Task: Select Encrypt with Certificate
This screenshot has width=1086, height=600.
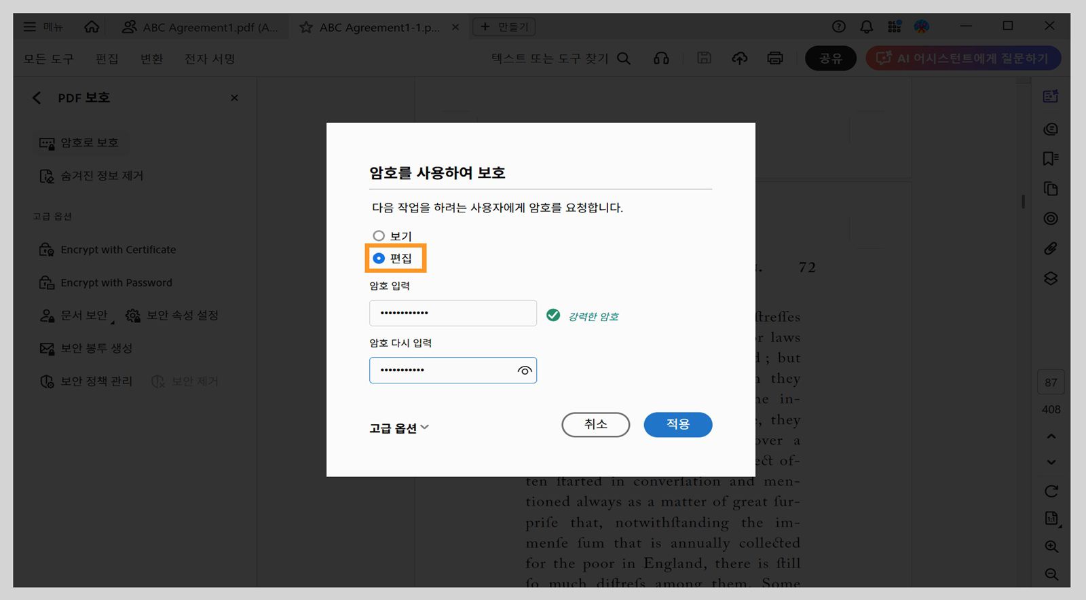Action: click(107, 250)
